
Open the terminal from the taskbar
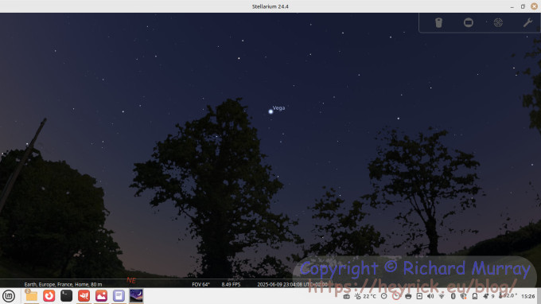click(x=66, y=296)
